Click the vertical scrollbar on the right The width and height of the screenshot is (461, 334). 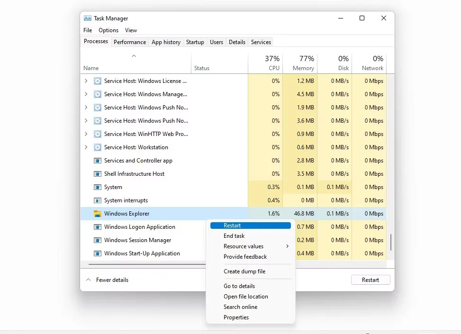pyautogui.click(x=390, y=242)
